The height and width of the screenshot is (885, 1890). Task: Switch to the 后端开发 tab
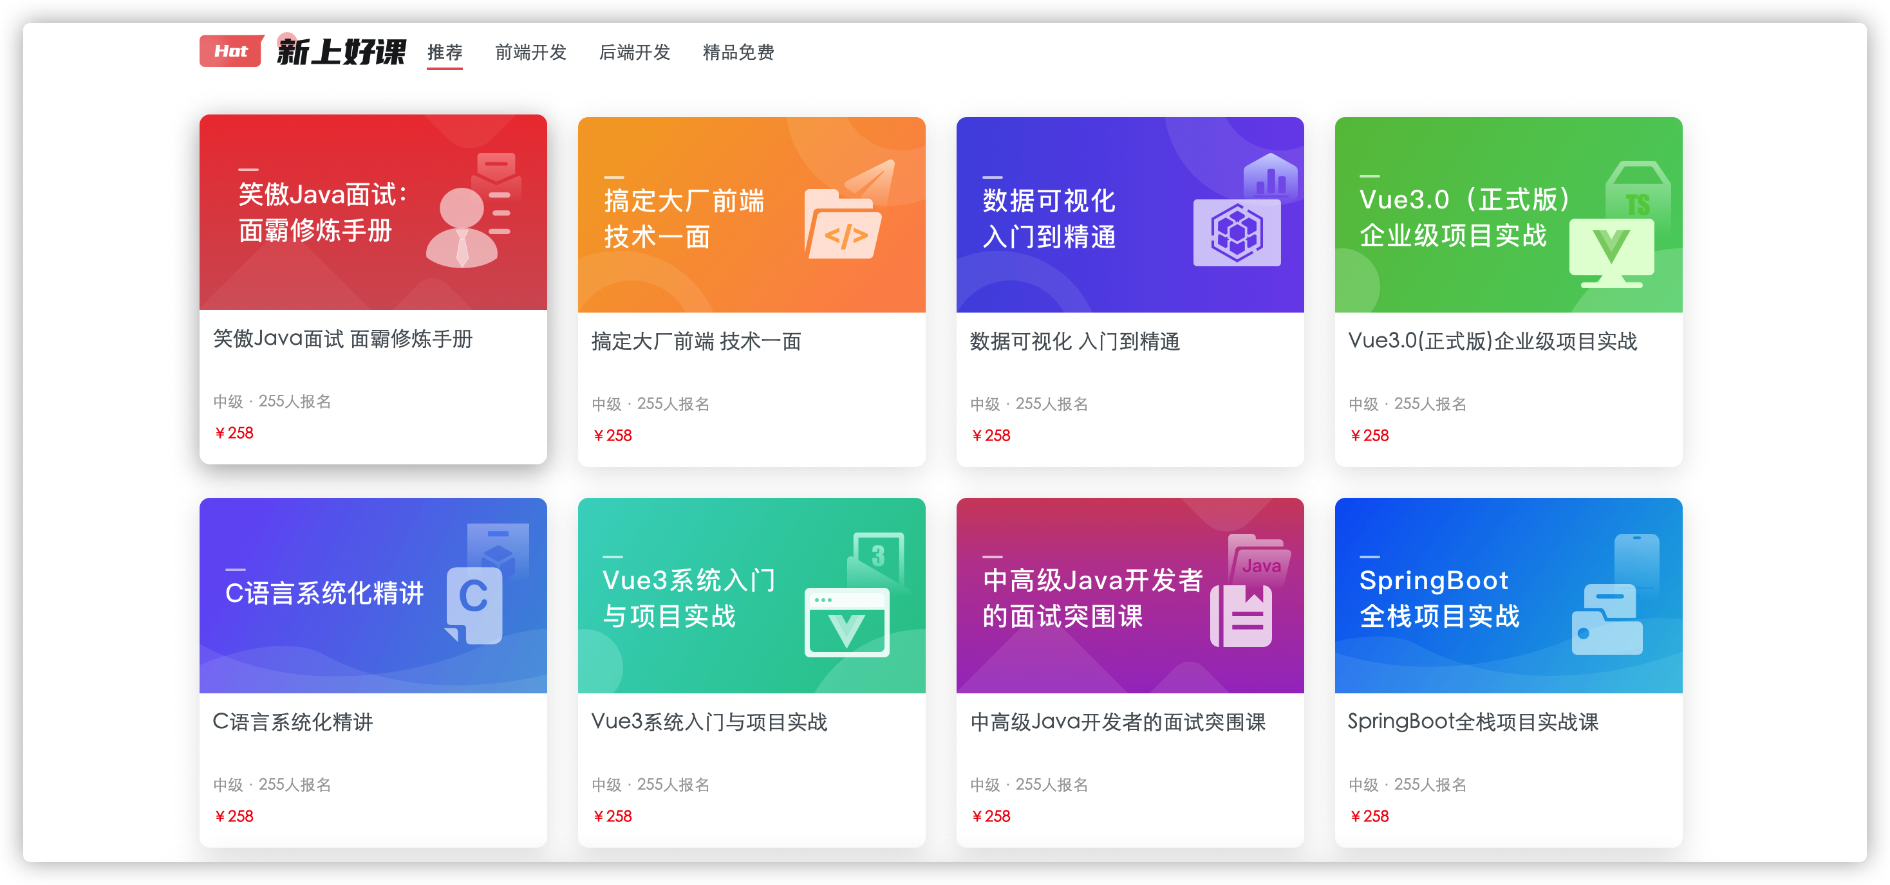[x=635, y=52]
